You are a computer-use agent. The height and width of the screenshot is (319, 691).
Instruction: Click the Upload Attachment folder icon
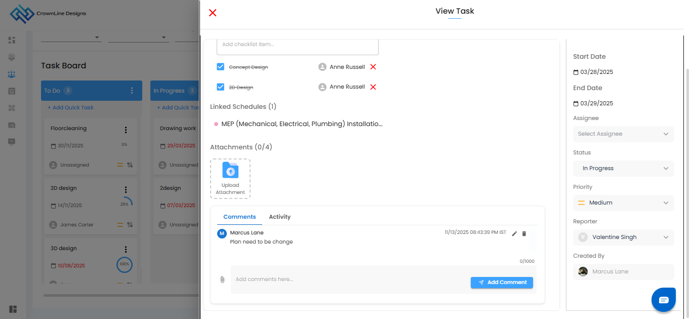230,171
